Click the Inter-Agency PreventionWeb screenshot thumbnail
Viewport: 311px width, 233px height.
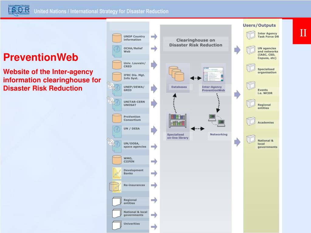point(214,74)
